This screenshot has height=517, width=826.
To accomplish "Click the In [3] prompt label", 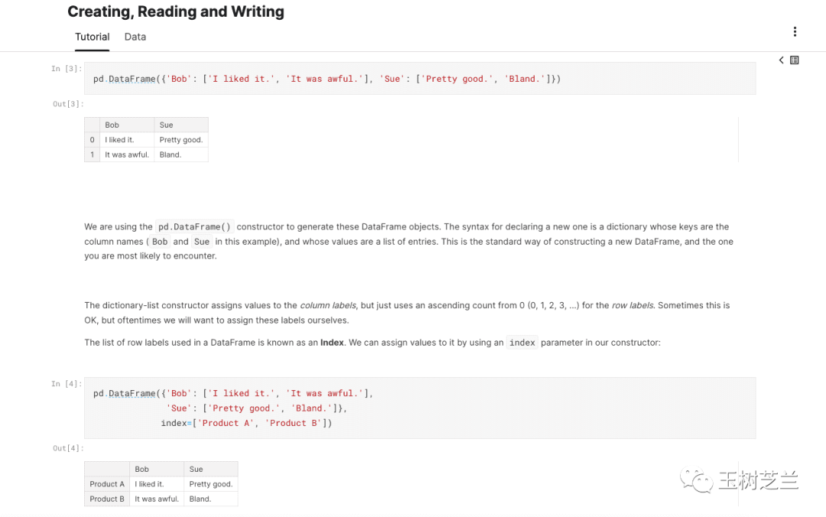I will (x=66, y=69).
